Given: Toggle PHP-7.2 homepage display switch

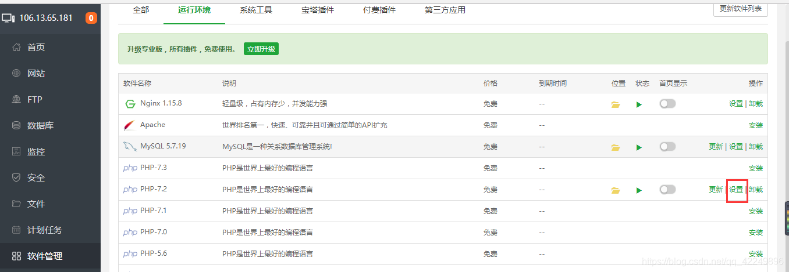Looking at the screenshot, I should 667,190.
